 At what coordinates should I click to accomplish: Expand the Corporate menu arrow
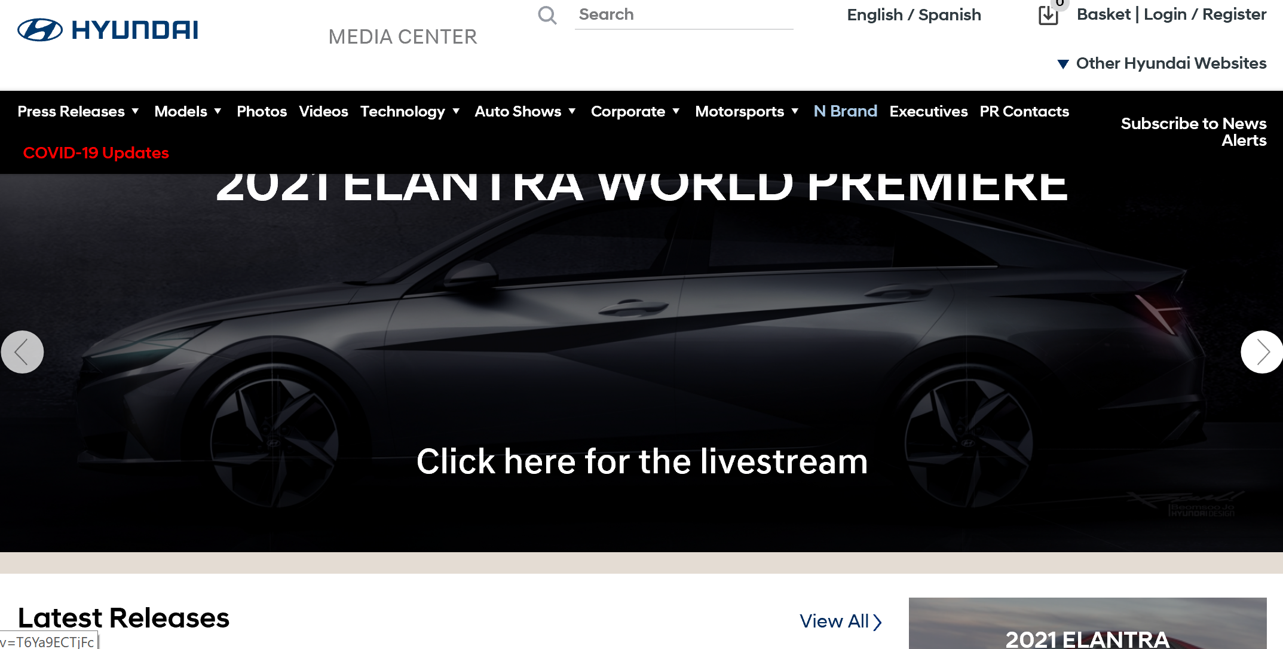[x=676, y=111]
